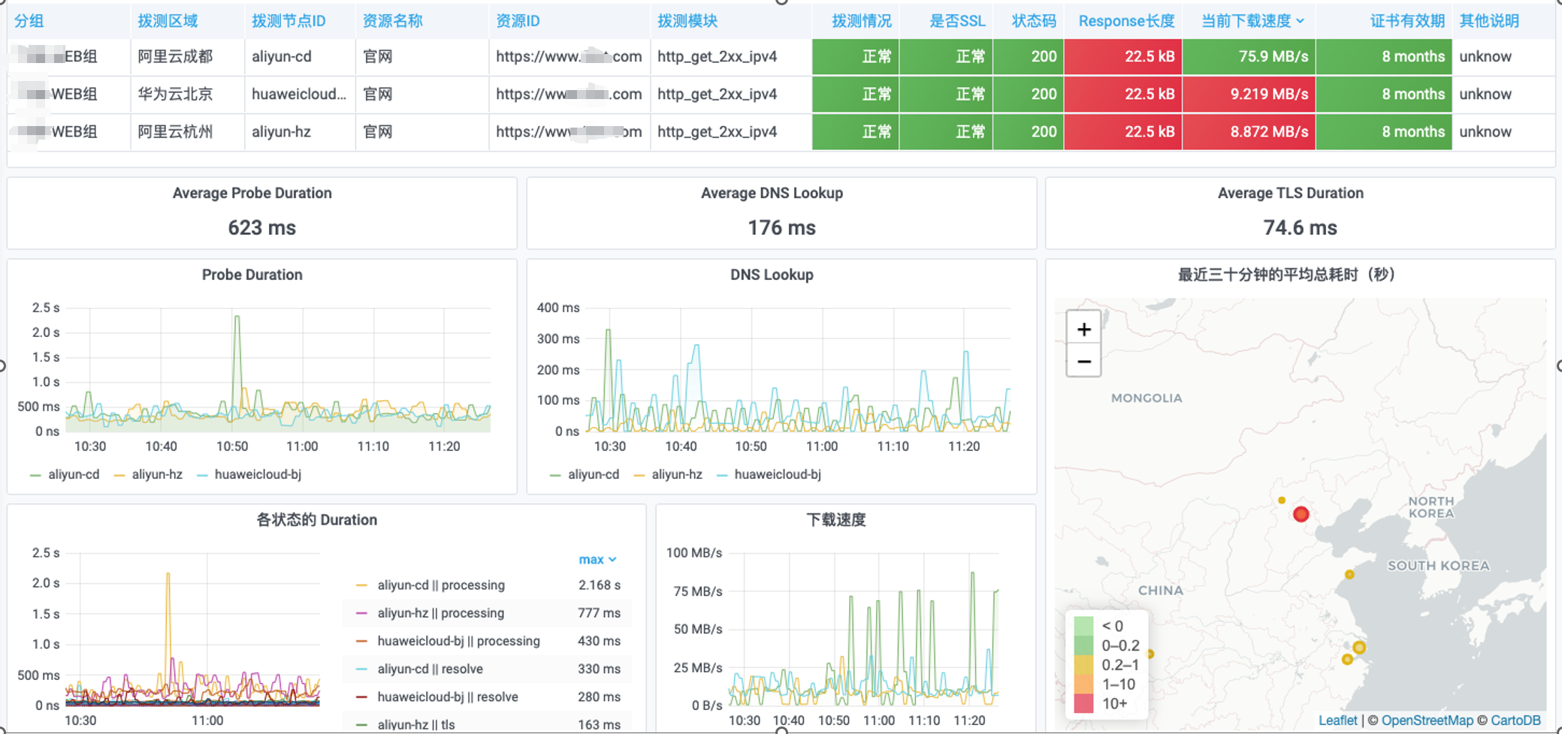Open the max legend sort dropdown
The height and width of the screenshot is (734, 1562).
click(x=597, y=560)
